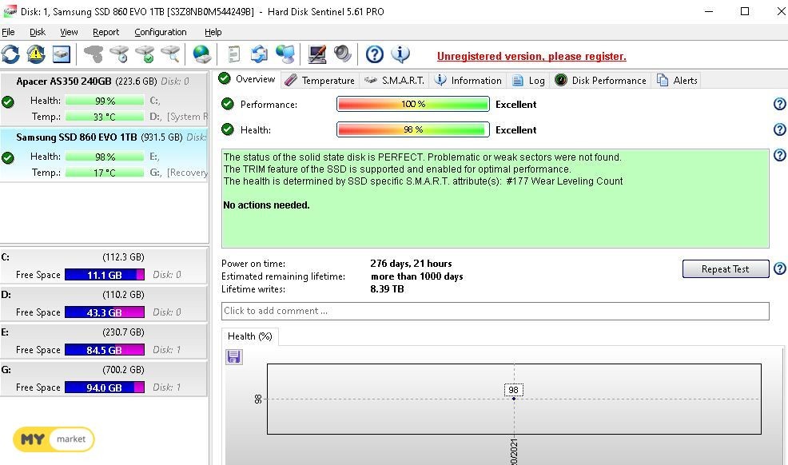Click the Samsung Temp 17 °C bar

(x=105, y=173)
